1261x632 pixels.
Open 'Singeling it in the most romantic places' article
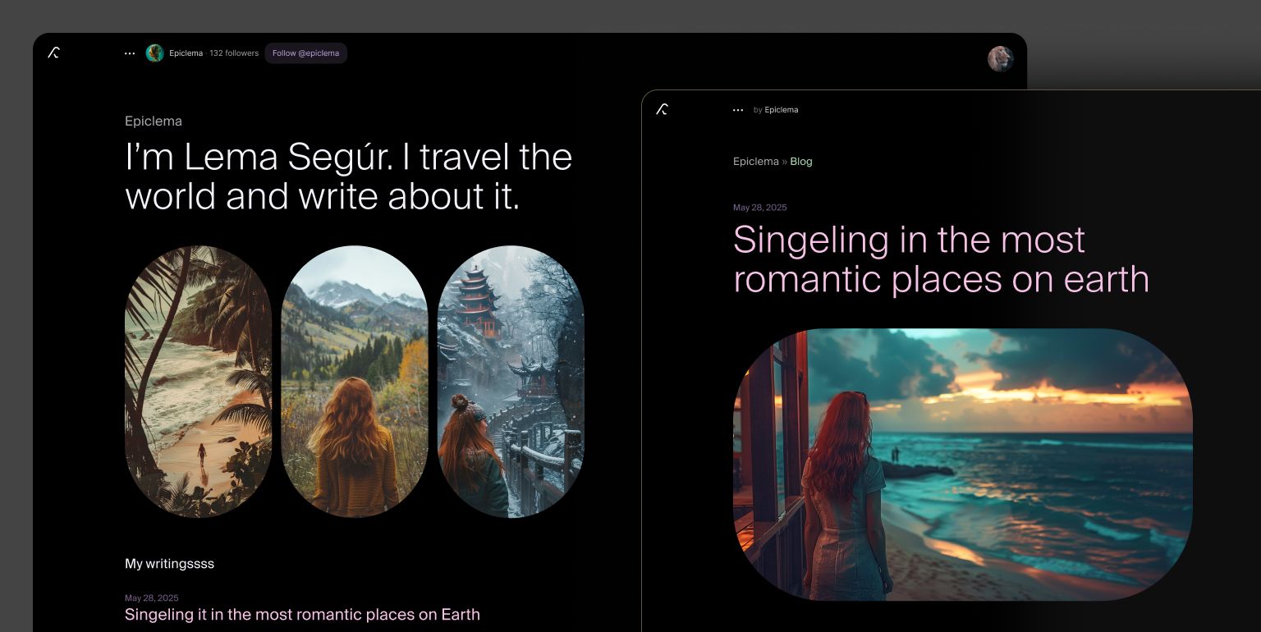click(x=302, y=615)
